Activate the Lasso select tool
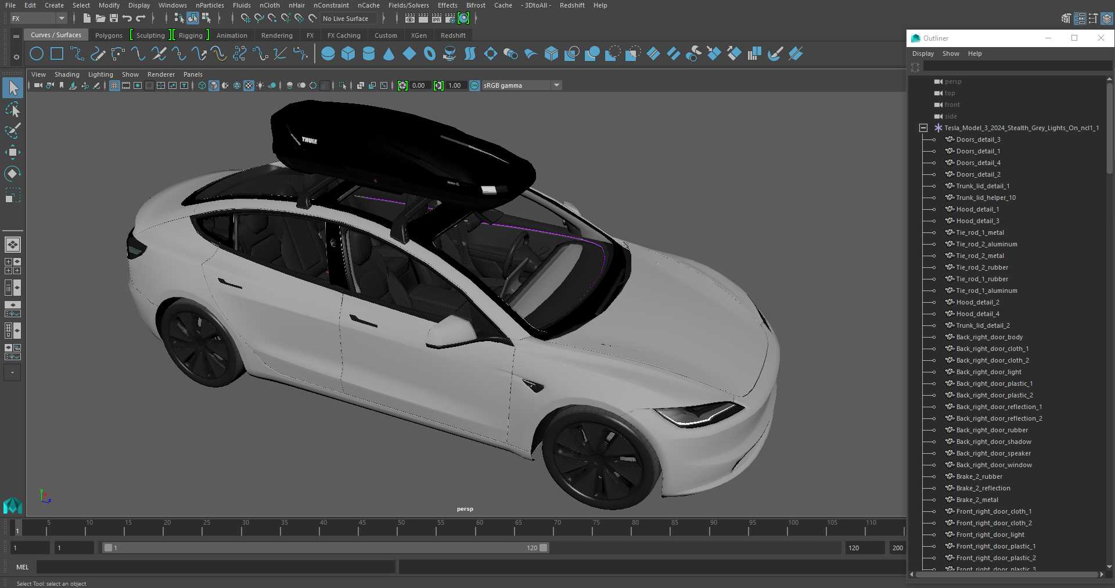 pos(13,110)
